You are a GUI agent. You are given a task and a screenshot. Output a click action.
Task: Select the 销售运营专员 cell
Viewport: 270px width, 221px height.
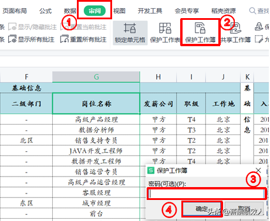point(96,172)
